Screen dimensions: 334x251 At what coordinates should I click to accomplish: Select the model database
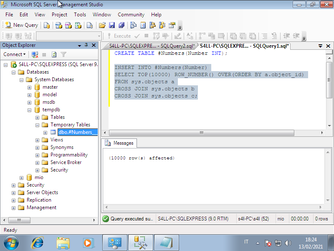(x=49, y=95)
